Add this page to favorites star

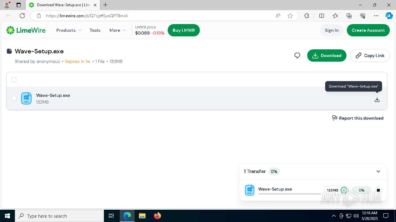pyautogui.click(x=290, y=16)
